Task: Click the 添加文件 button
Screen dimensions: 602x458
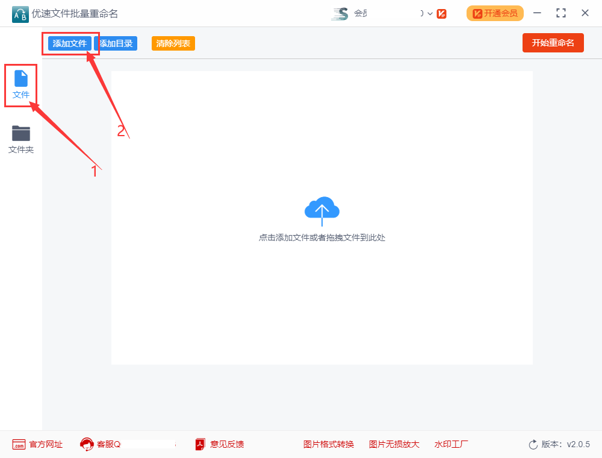Action: point(69,43)
